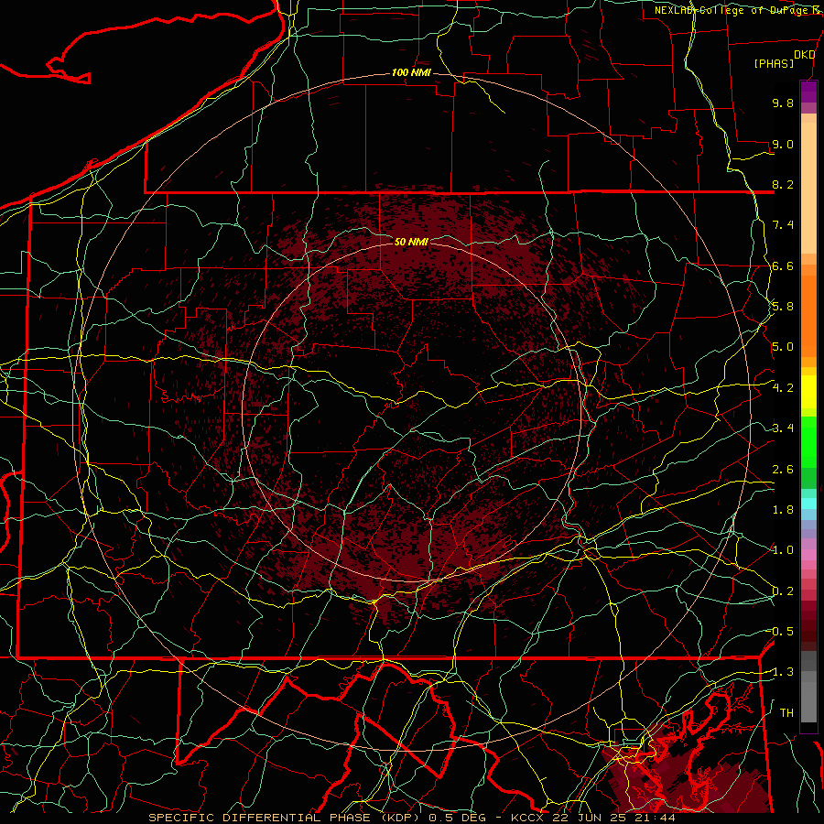This screenshot has width=824, height=824.
Task: Click the bright green segment of the color bar
Action: pyautogui.click(x=808, y=442)
